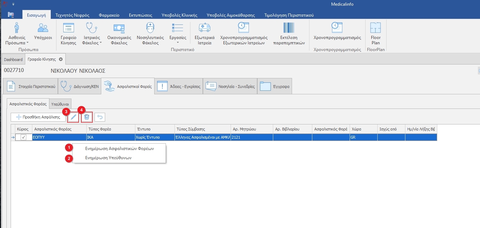The image size is (480, 228).
Task: Expand the Εργασίες dropdown
Action: pos(178,42)
